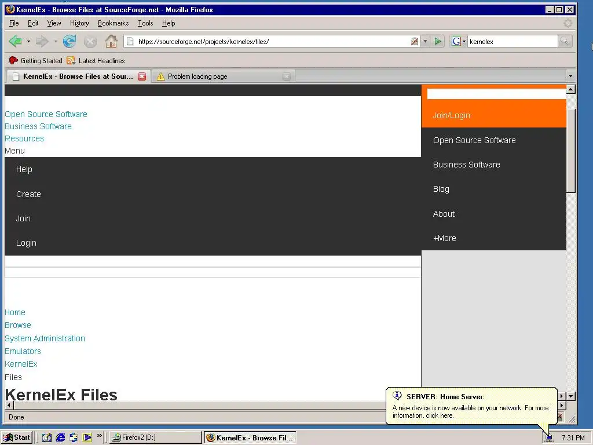Screen dimensions: 593x445
Task: Open the list all tabs dropdown
Action: tap(570, 76)
